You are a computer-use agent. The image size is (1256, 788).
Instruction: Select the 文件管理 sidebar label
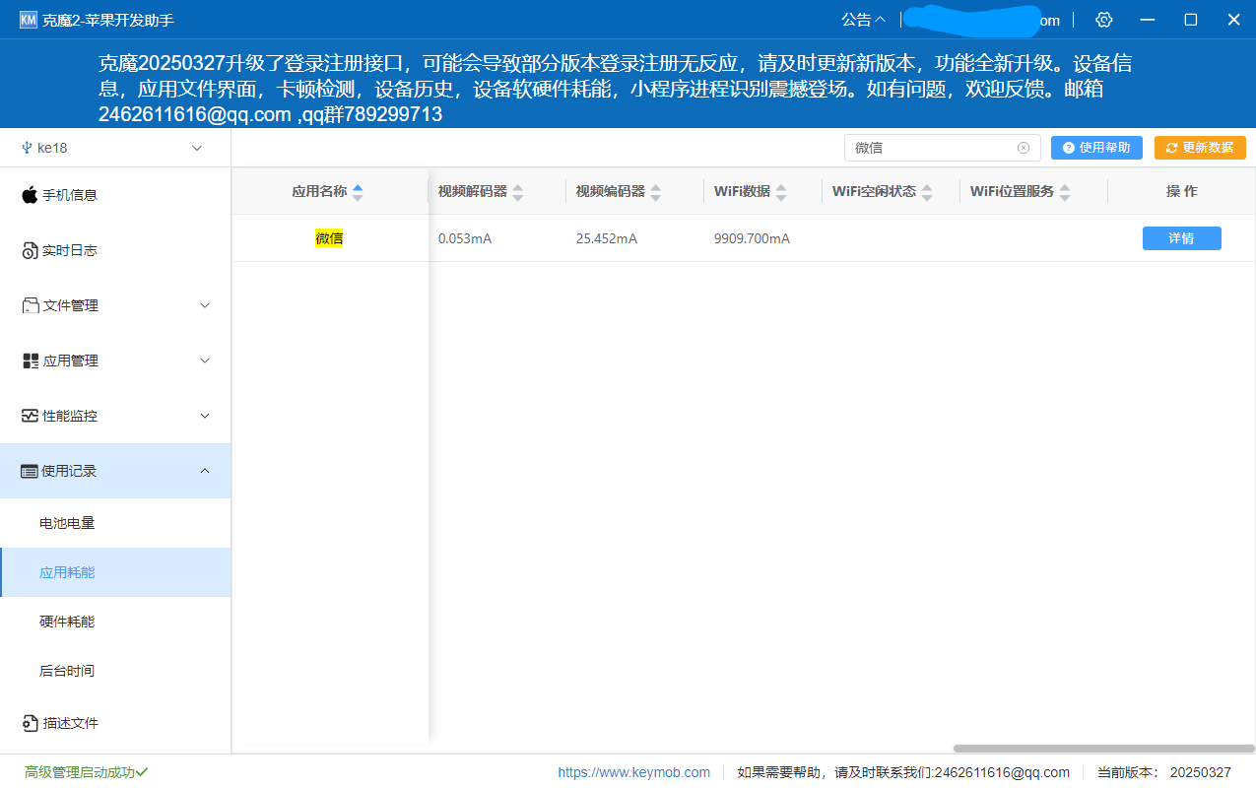[x=70, y=305]
